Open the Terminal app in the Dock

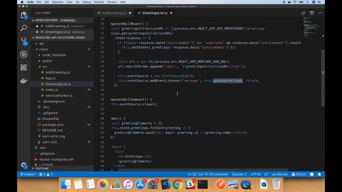(x=203, y=185)
